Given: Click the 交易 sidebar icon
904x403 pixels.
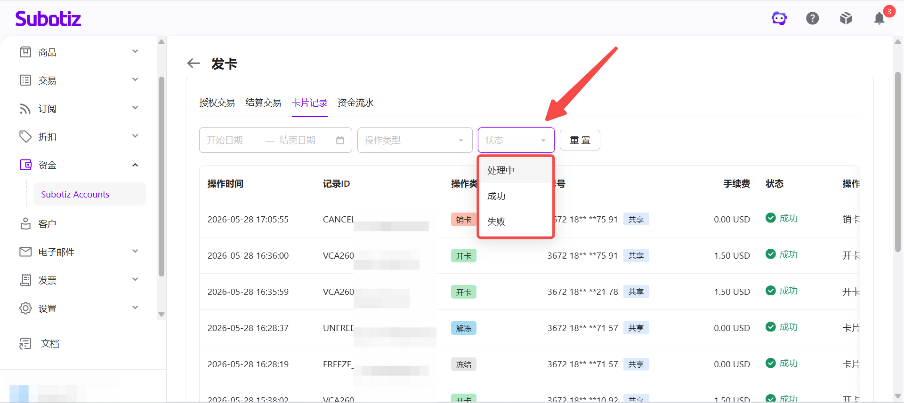Looking at the screenshot, I should [x=25, y=80].
